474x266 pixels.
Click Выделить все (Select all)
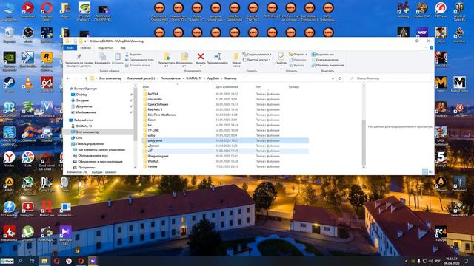(323, 55)
